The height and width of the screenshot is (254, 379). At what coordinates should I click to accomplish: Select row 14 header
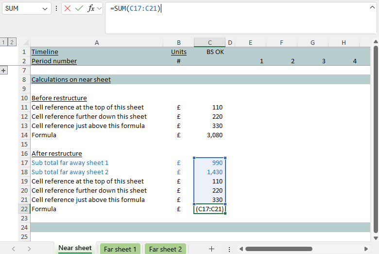pos(23,135)
